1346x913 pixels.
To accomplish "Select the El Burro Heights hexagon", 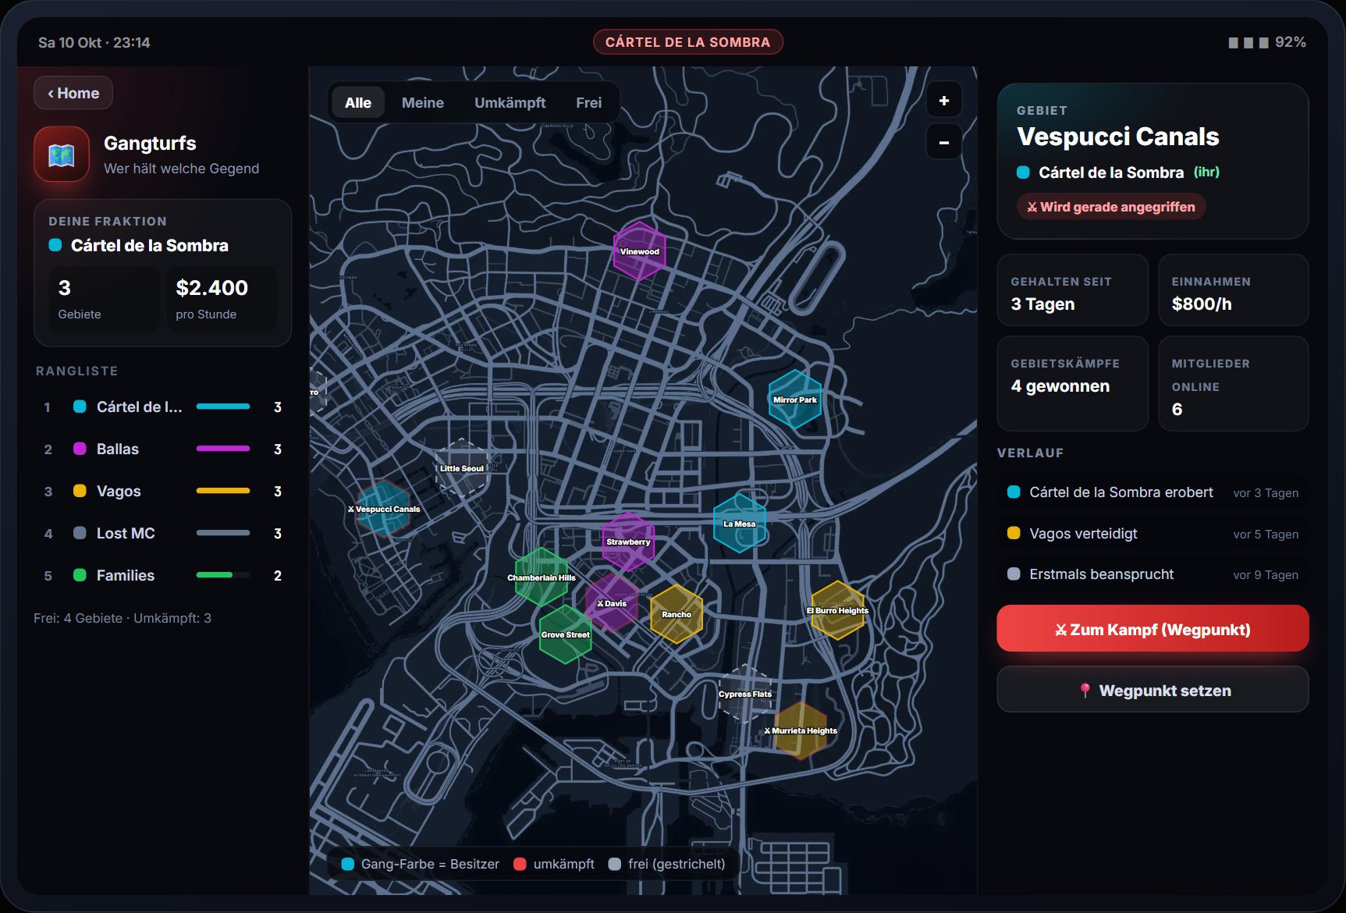I will click(x=837, y=610).
